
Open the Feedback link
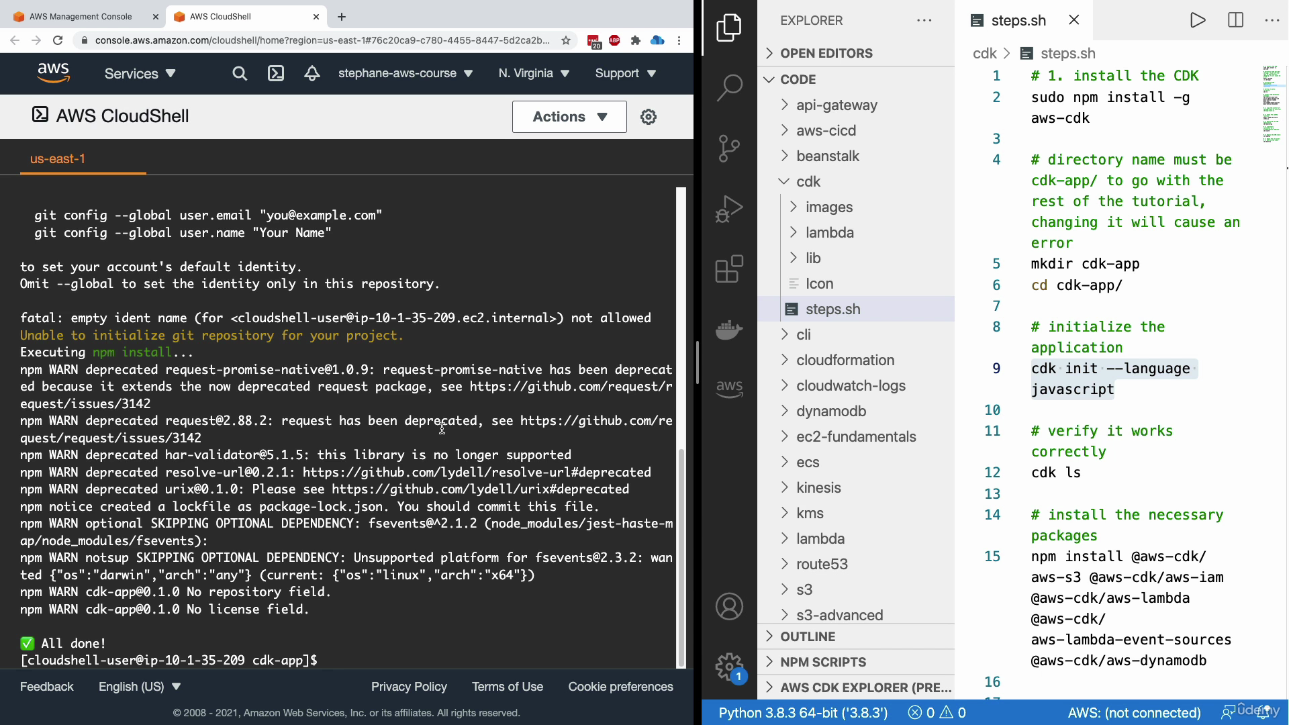[46, 687]
